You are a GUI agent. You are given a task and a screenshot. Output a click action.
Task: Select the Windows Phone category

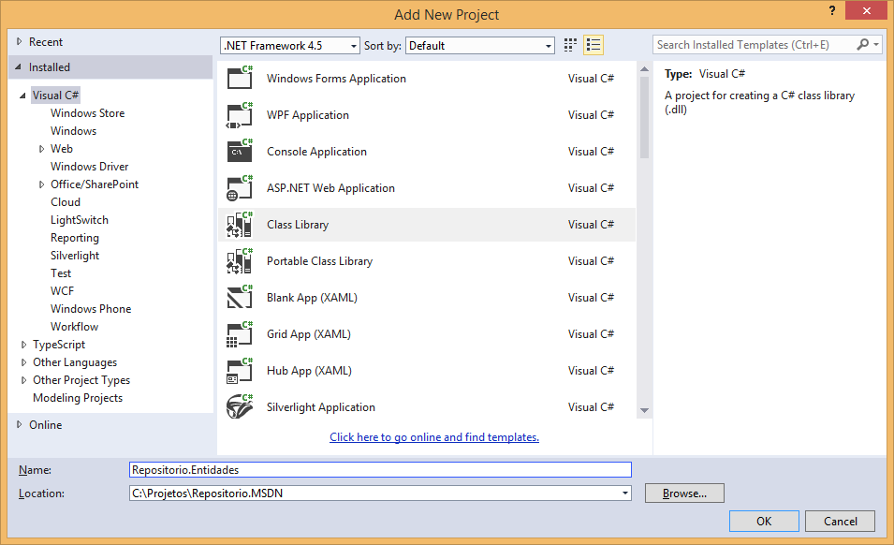91,308
